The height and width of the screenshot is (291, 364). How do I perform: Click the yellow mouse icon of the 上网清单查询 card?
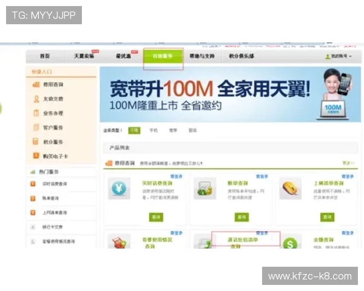click(x=290, y=188)
